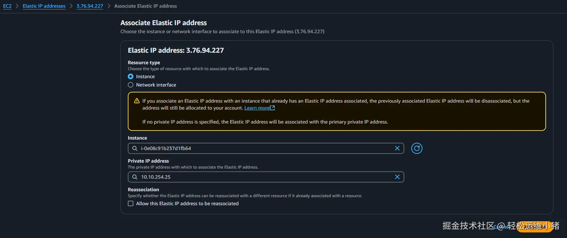Click the external link icon after Learn more
Viewport: 567px width, 238px height.
point(273,108)
